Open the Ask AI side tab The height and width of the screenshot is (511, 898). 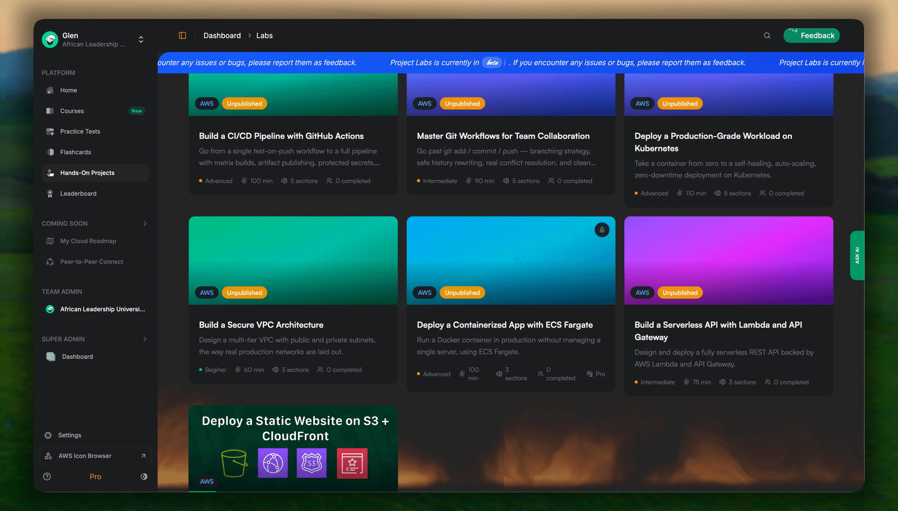pos(857,255)
